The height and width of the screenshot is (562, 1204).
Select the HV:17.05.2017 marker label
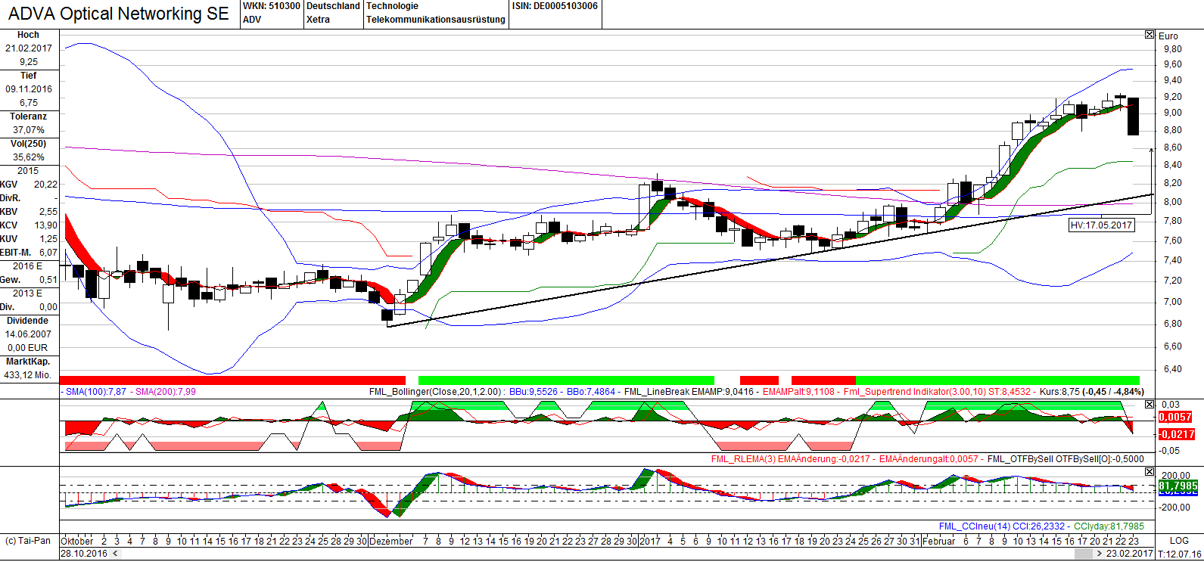click(x=1101, y=225)
